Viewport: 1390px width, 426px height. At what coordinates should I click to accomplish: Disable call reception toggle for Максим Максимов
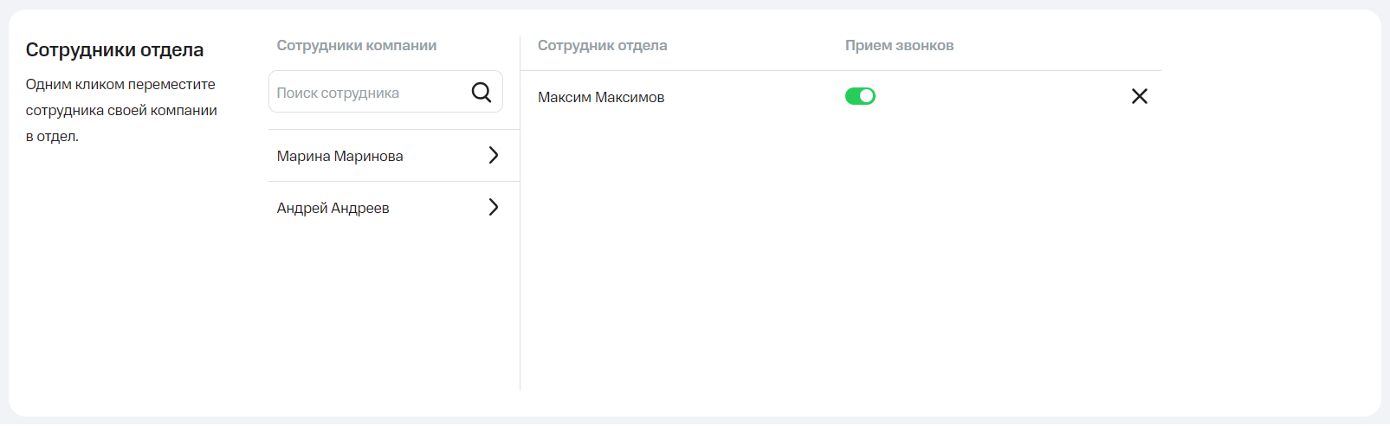[860, 96]
